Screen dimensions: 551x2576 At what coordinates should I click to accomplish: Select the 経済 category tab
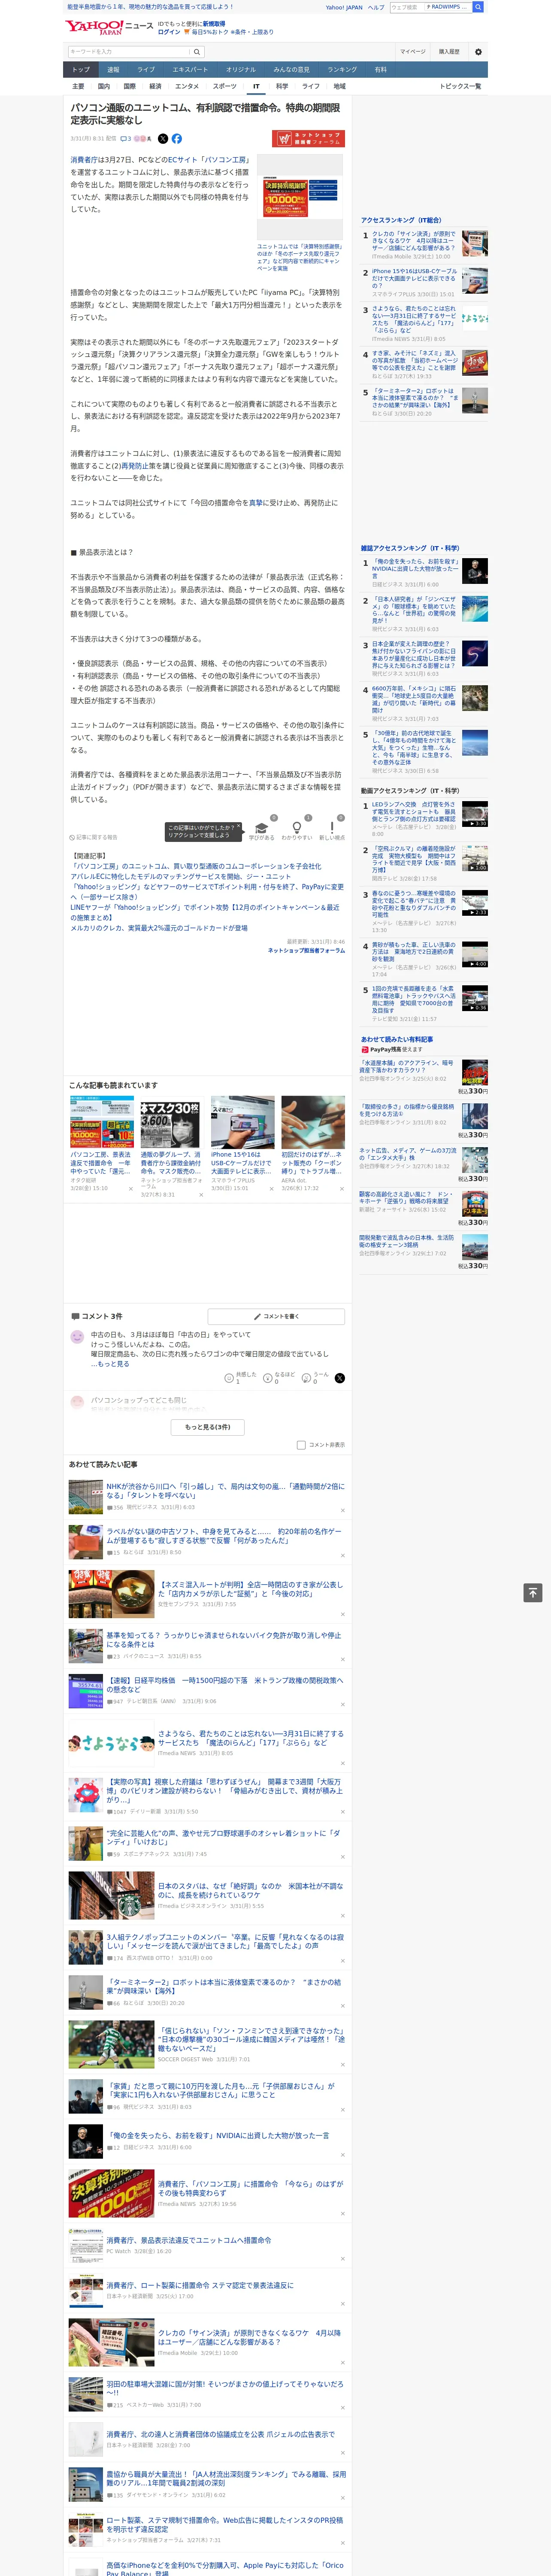[155, 86]
